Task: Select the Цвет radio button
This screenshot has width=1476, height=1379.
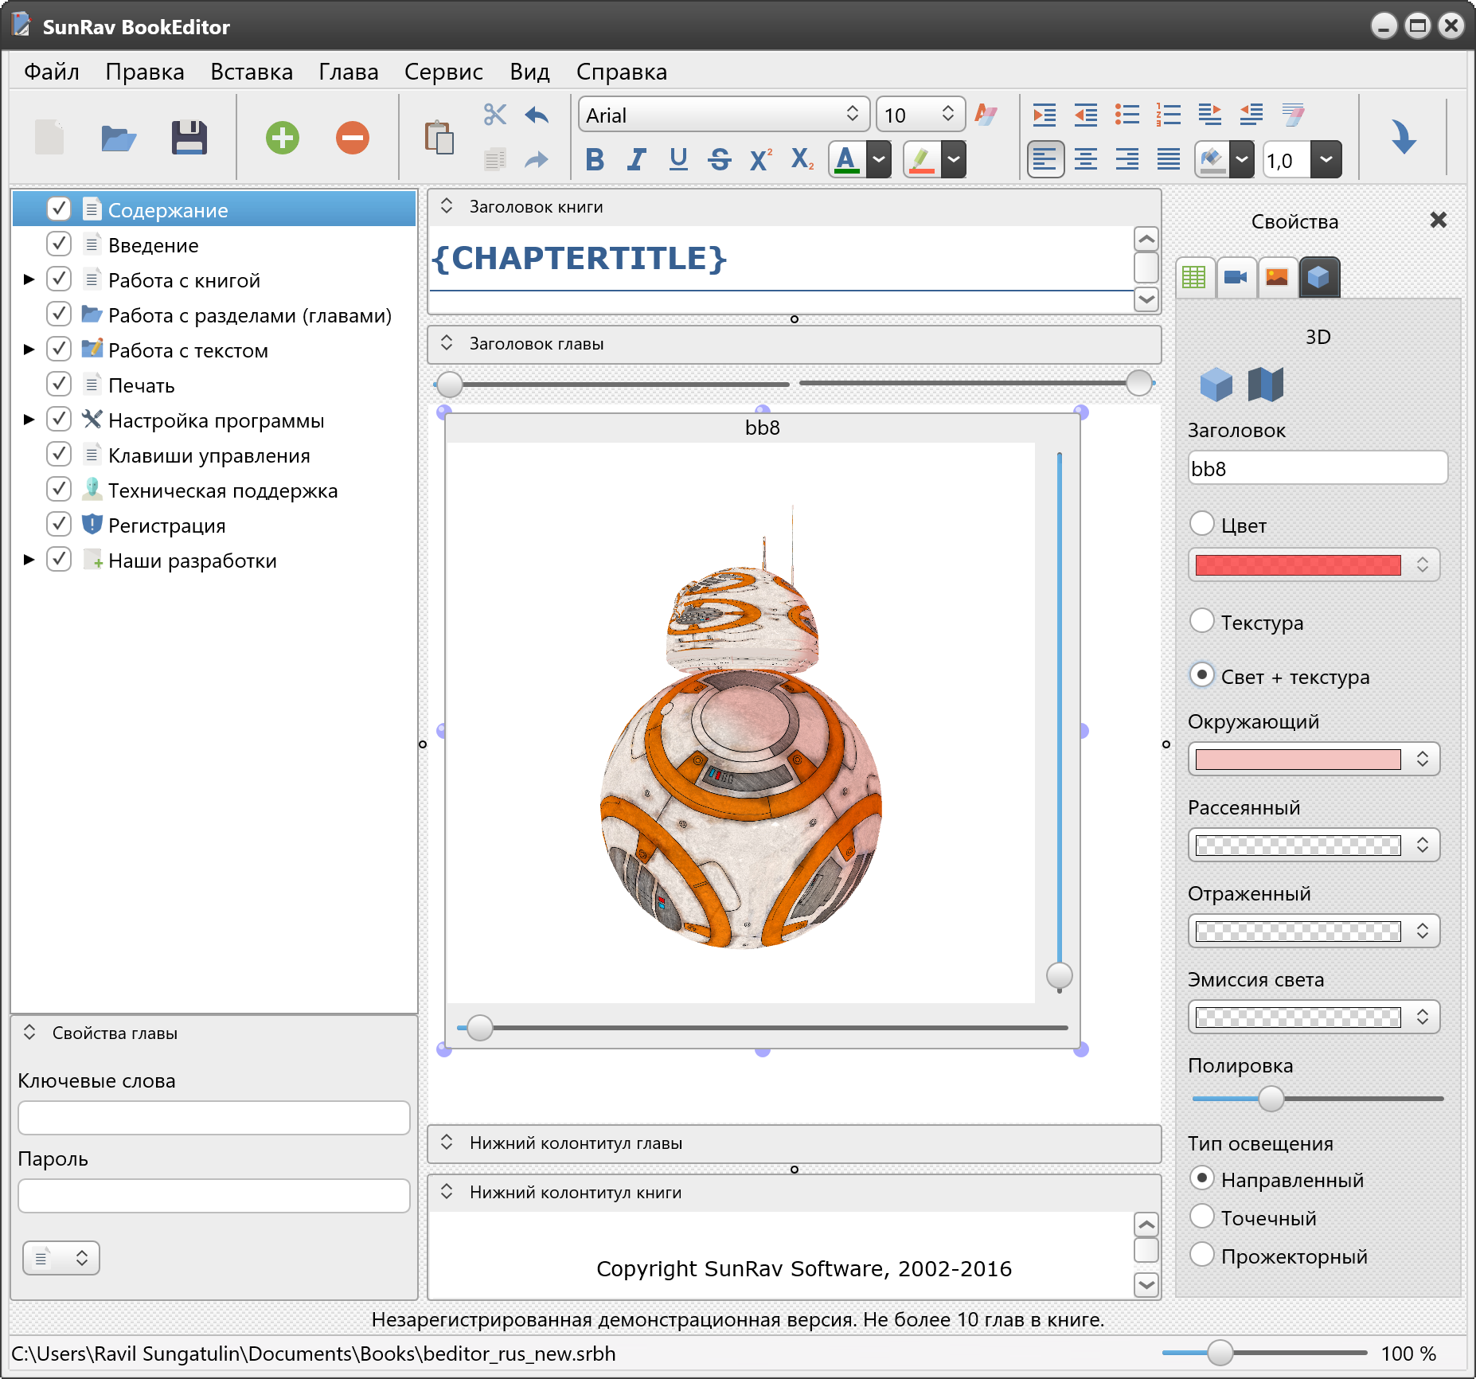Action: [1202, 524]
